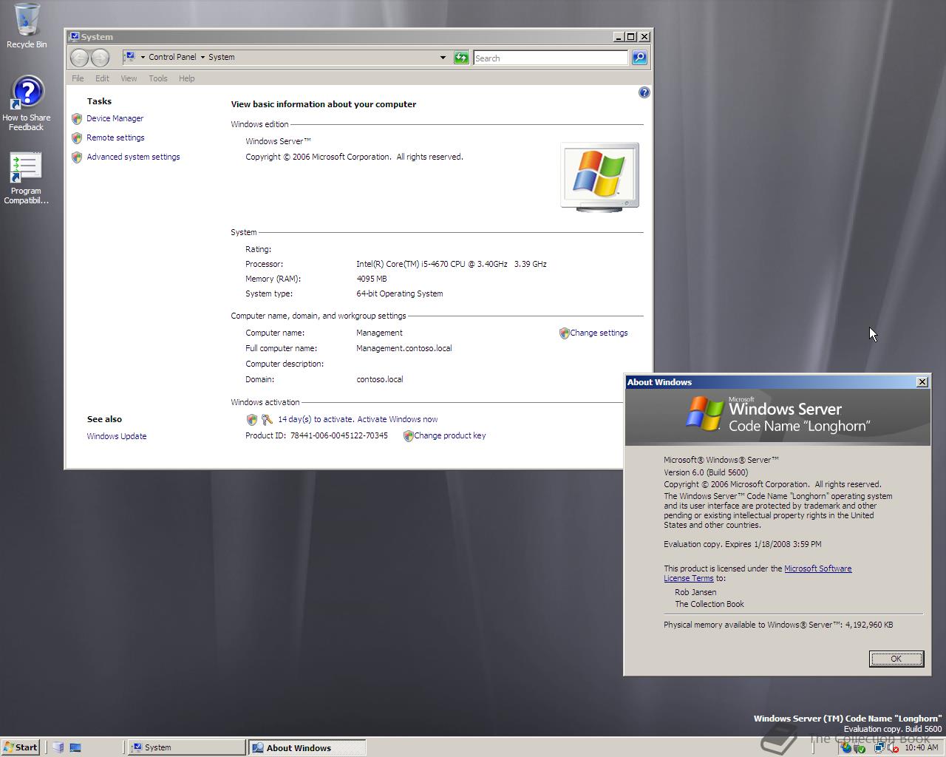Click the shield icon next to Change settings
The width and height of the screenshot is (946, 757).
[565, 333]
